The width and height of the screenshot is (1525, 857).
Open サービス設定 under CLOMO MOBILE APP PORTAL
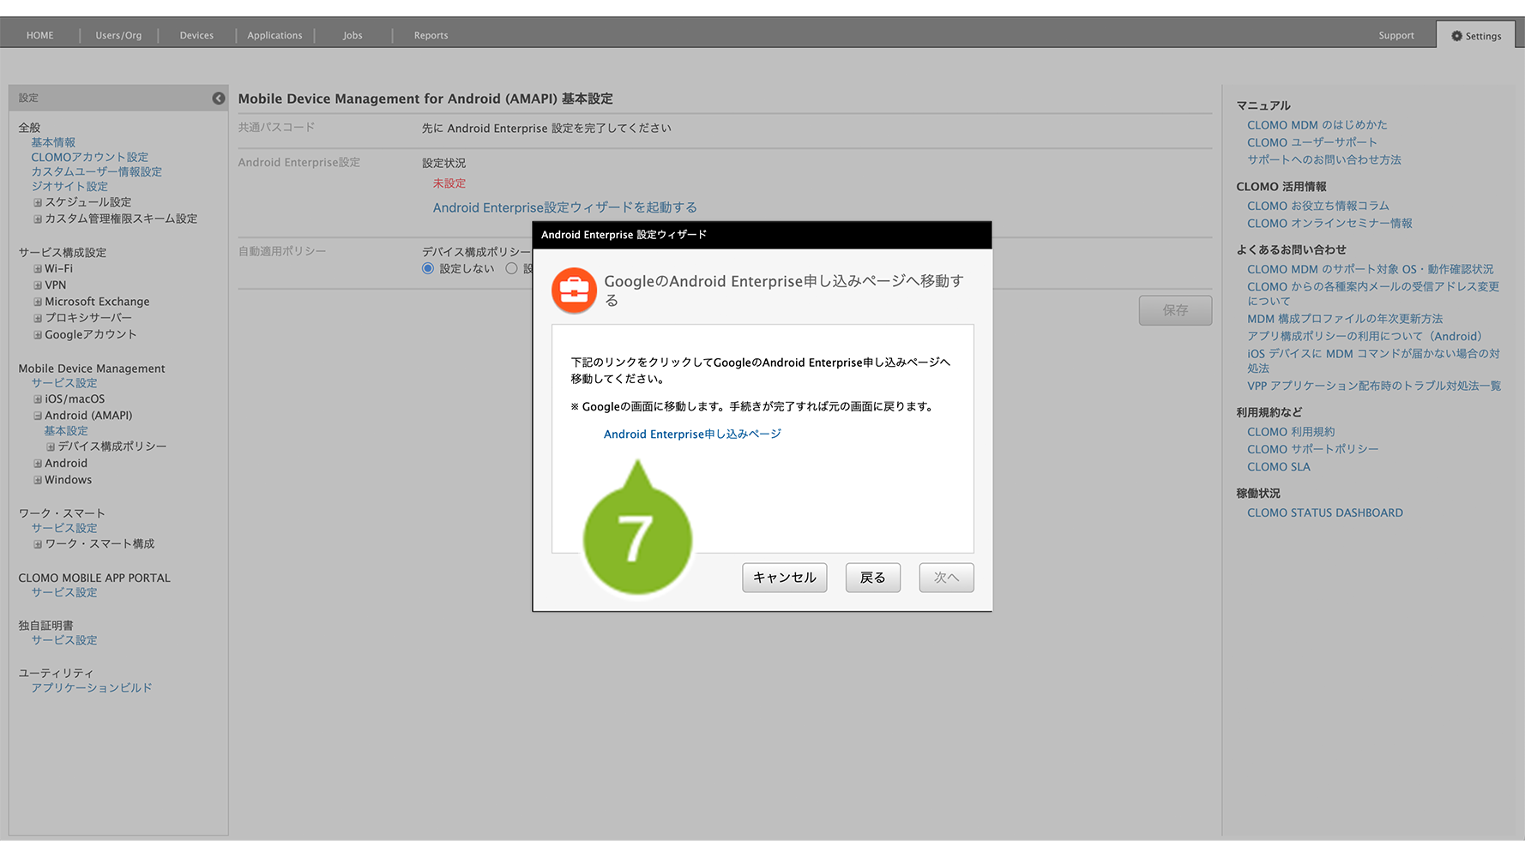[x=64, y=592]
